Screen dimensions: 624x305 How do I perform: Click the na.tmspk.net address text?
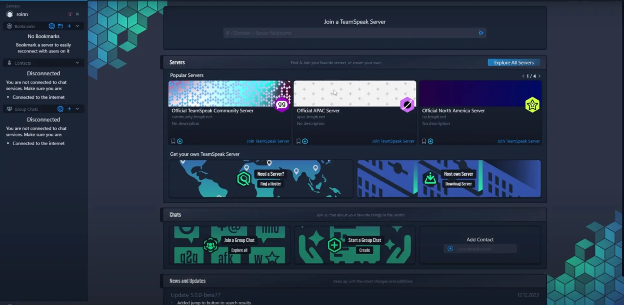[x=434, y=117]
